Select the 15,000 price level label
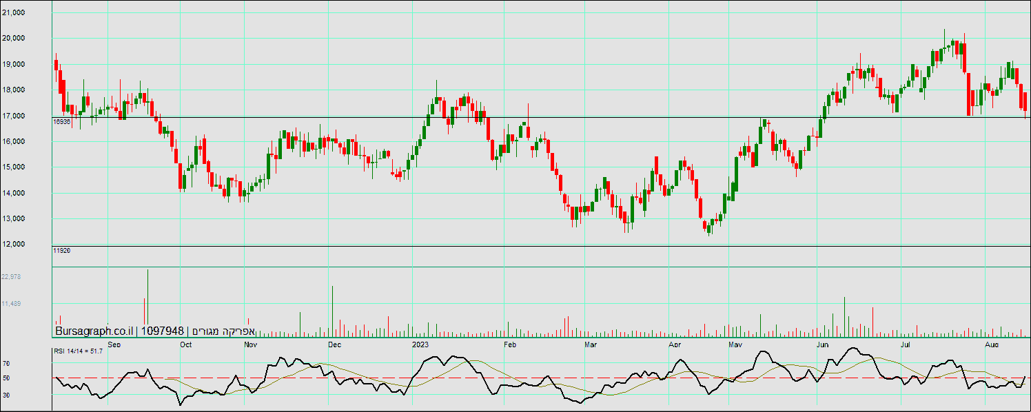1031x412 pixels. pos(14,167)
